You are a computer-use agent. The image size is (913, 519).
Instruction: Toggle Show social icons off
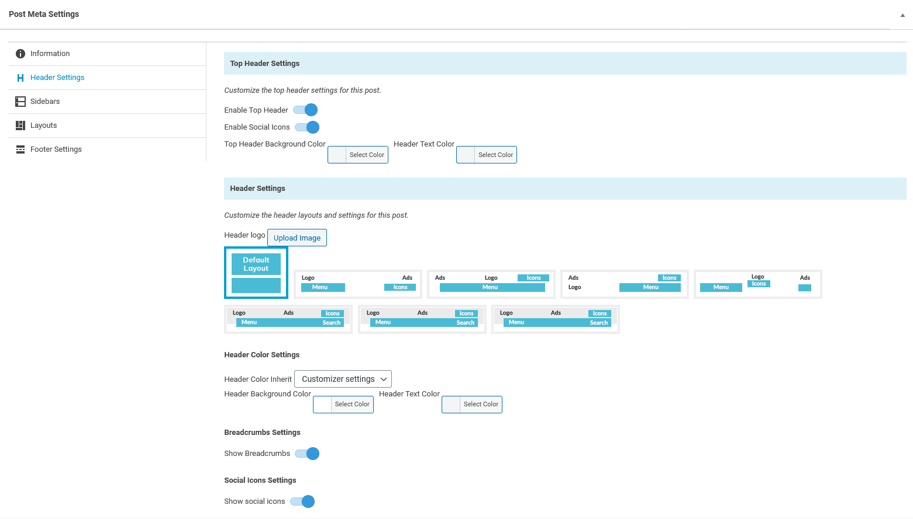(x=302, y=501)
